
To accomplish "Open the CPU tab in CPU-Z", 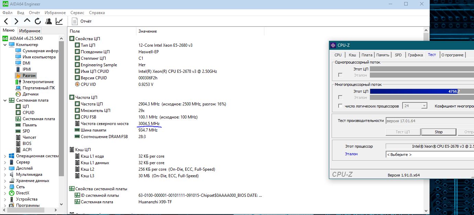I will pyautogui.click(x=338, y=55).
